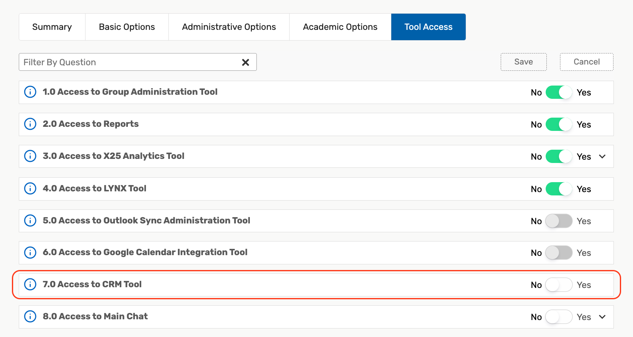Focus the Filter By Question input
This screenshot has height=337, width=633.
tap(129, 62)
